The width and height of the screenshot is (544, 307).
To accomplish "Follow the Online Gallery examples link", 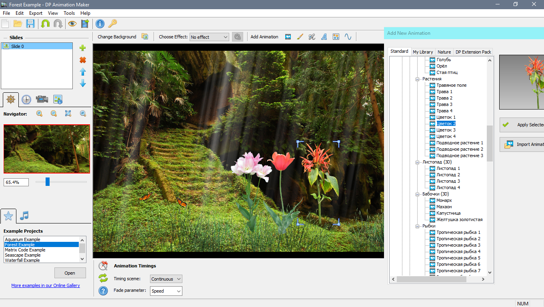I will click(x=46, y=285).
